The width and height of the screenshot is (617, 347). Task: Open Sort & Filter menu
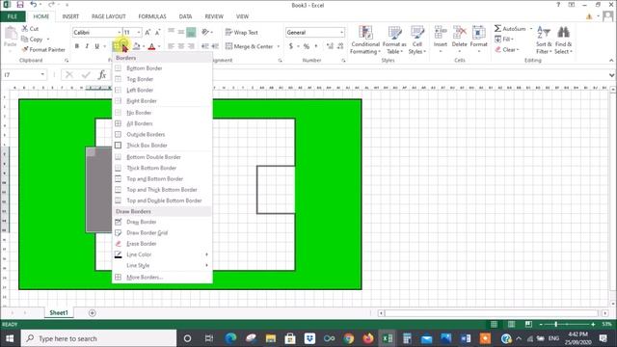coord(544,40)
